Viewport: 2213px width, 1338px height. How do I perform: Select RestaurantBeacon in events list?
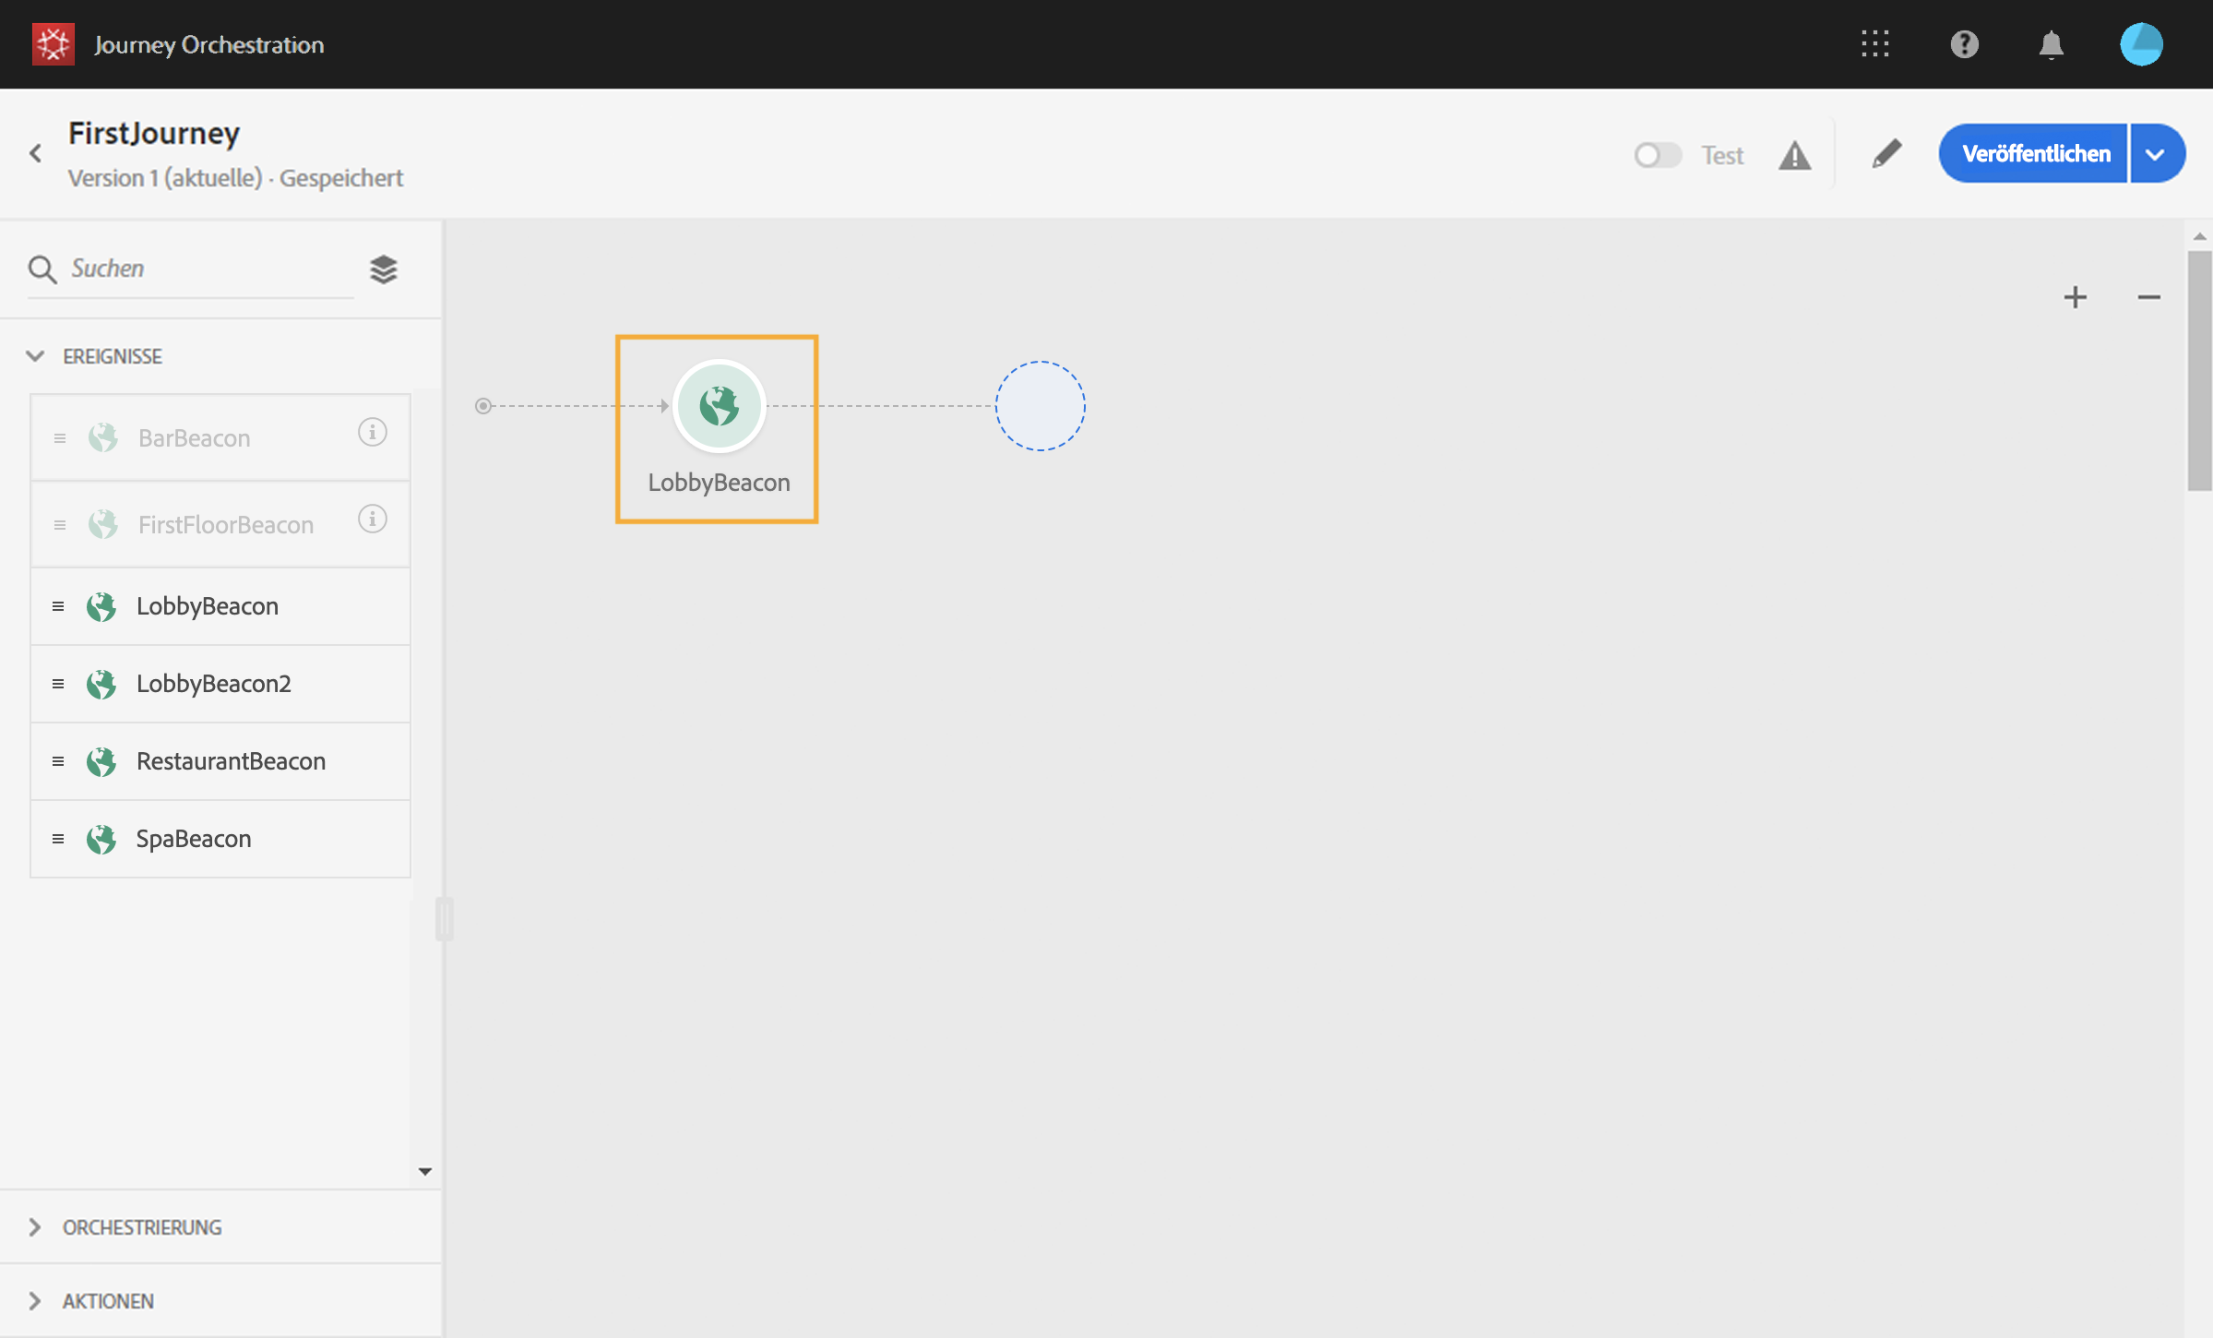(x=220, y=761)
